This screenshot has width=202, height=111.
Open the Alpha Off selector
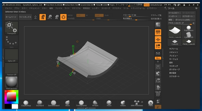[x=11, y=55]
